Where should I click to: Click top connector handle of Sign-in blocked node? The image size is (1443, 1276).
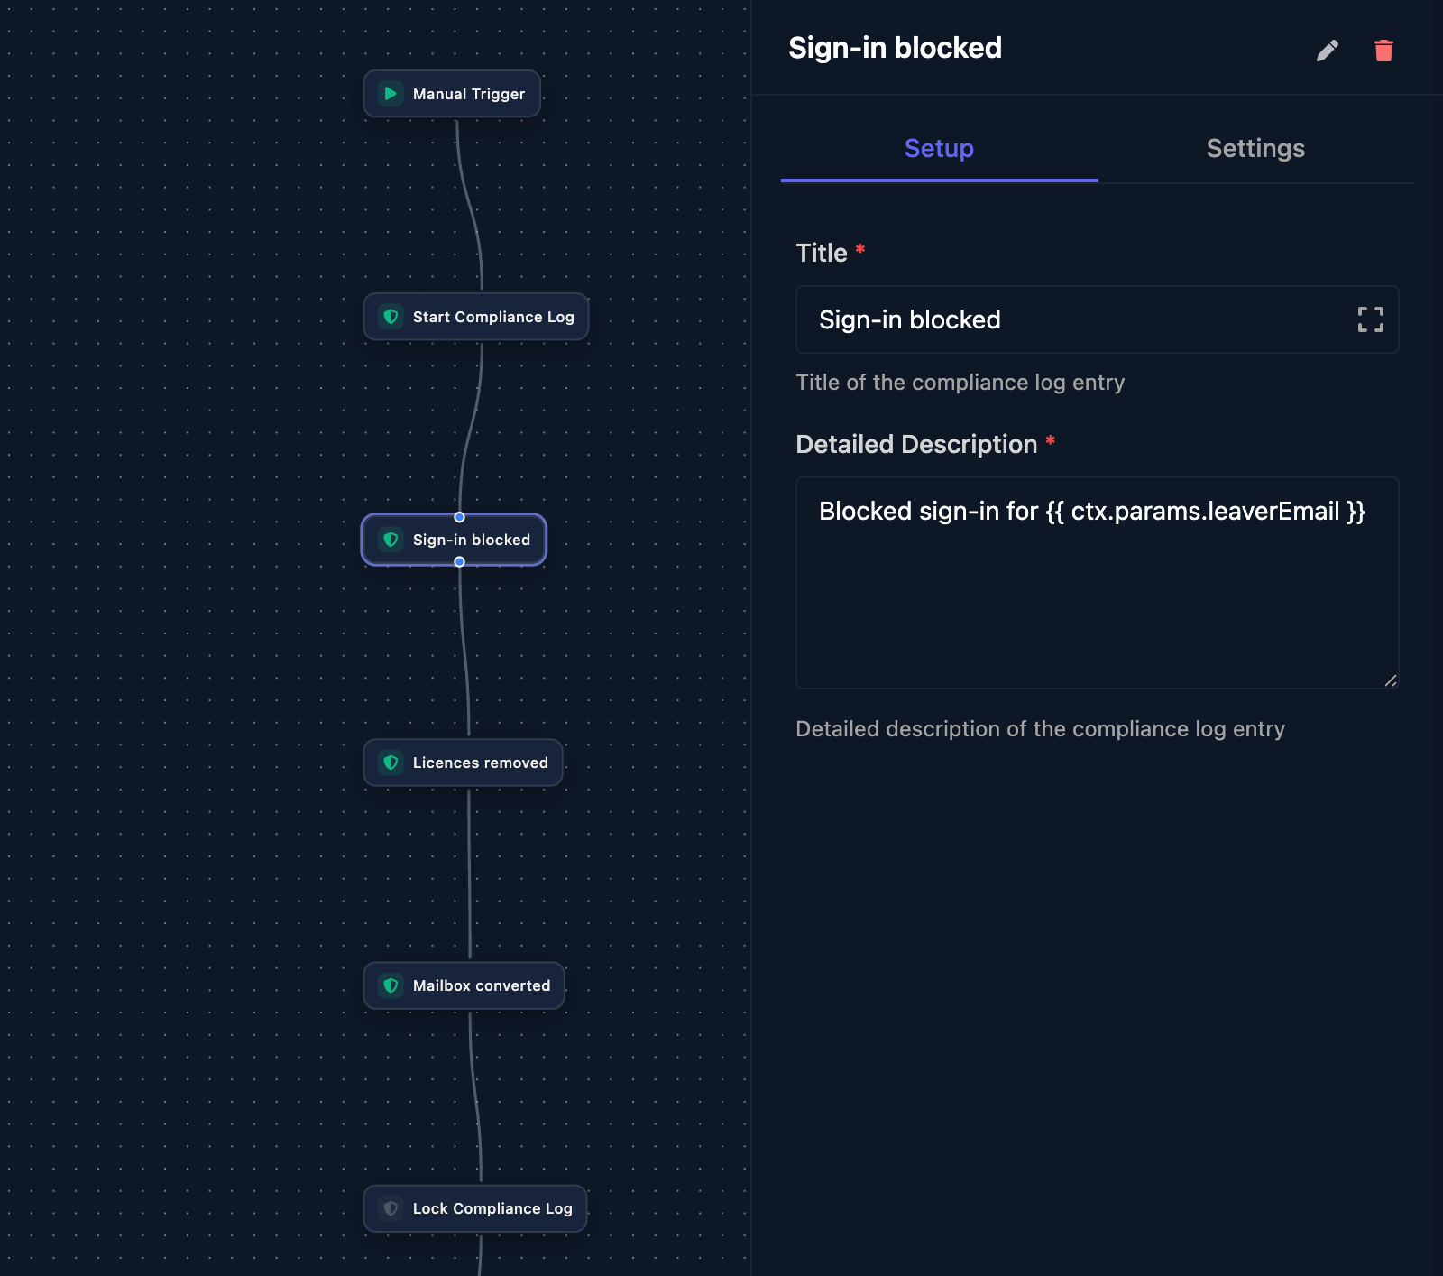(x=460, y=517)
